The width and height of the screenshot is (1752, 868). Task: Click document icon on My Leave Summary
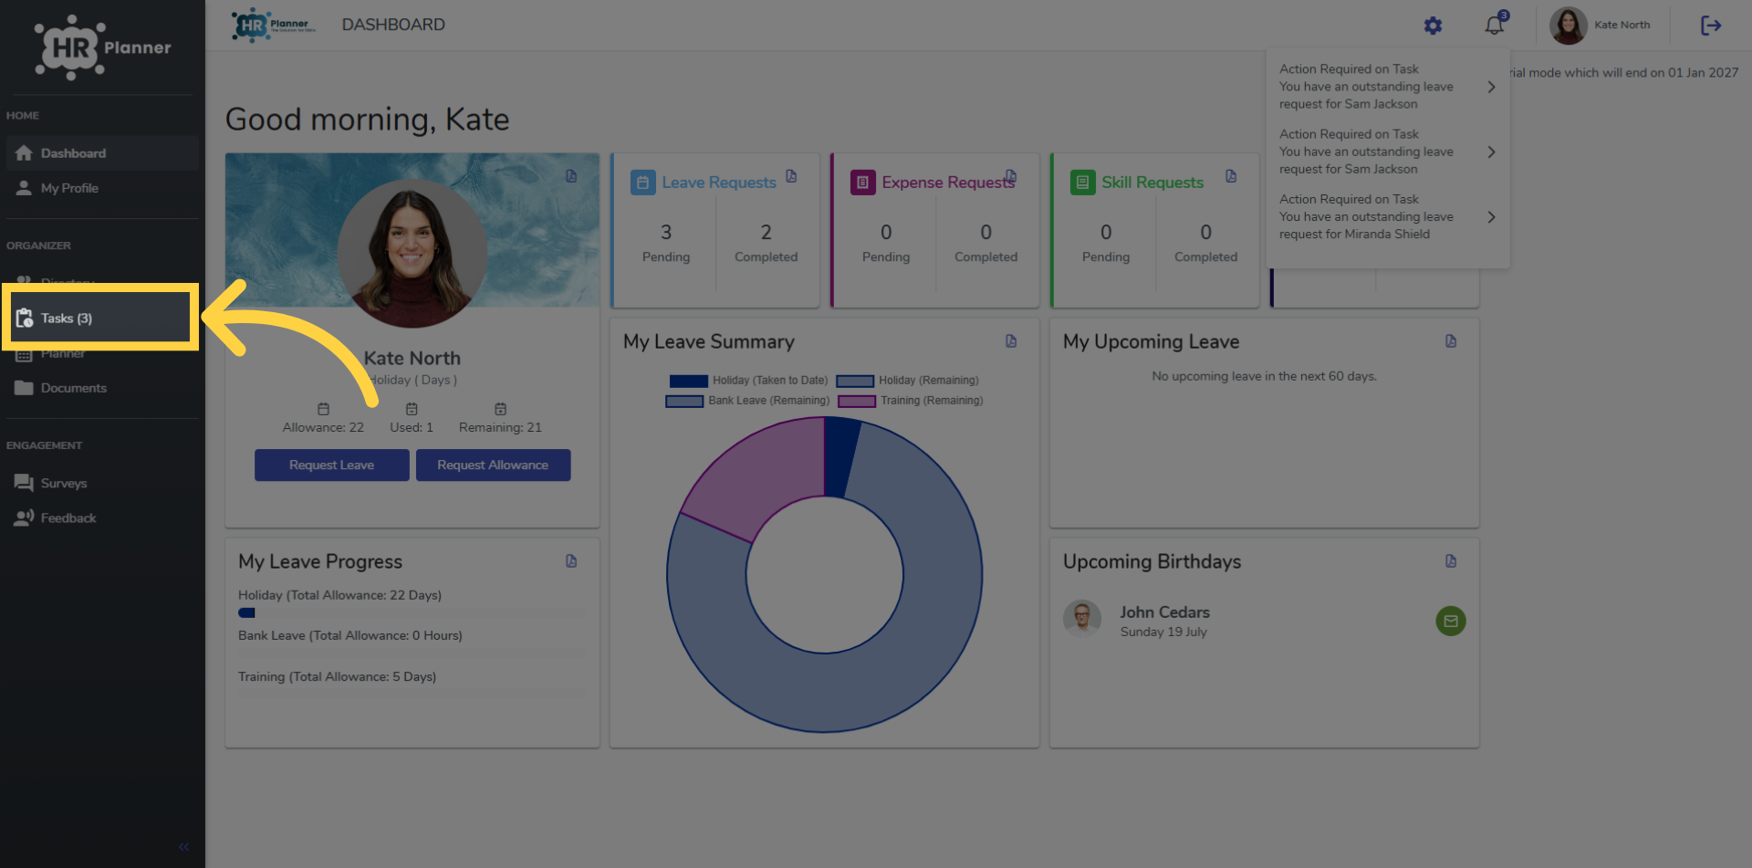[1011, 341]
